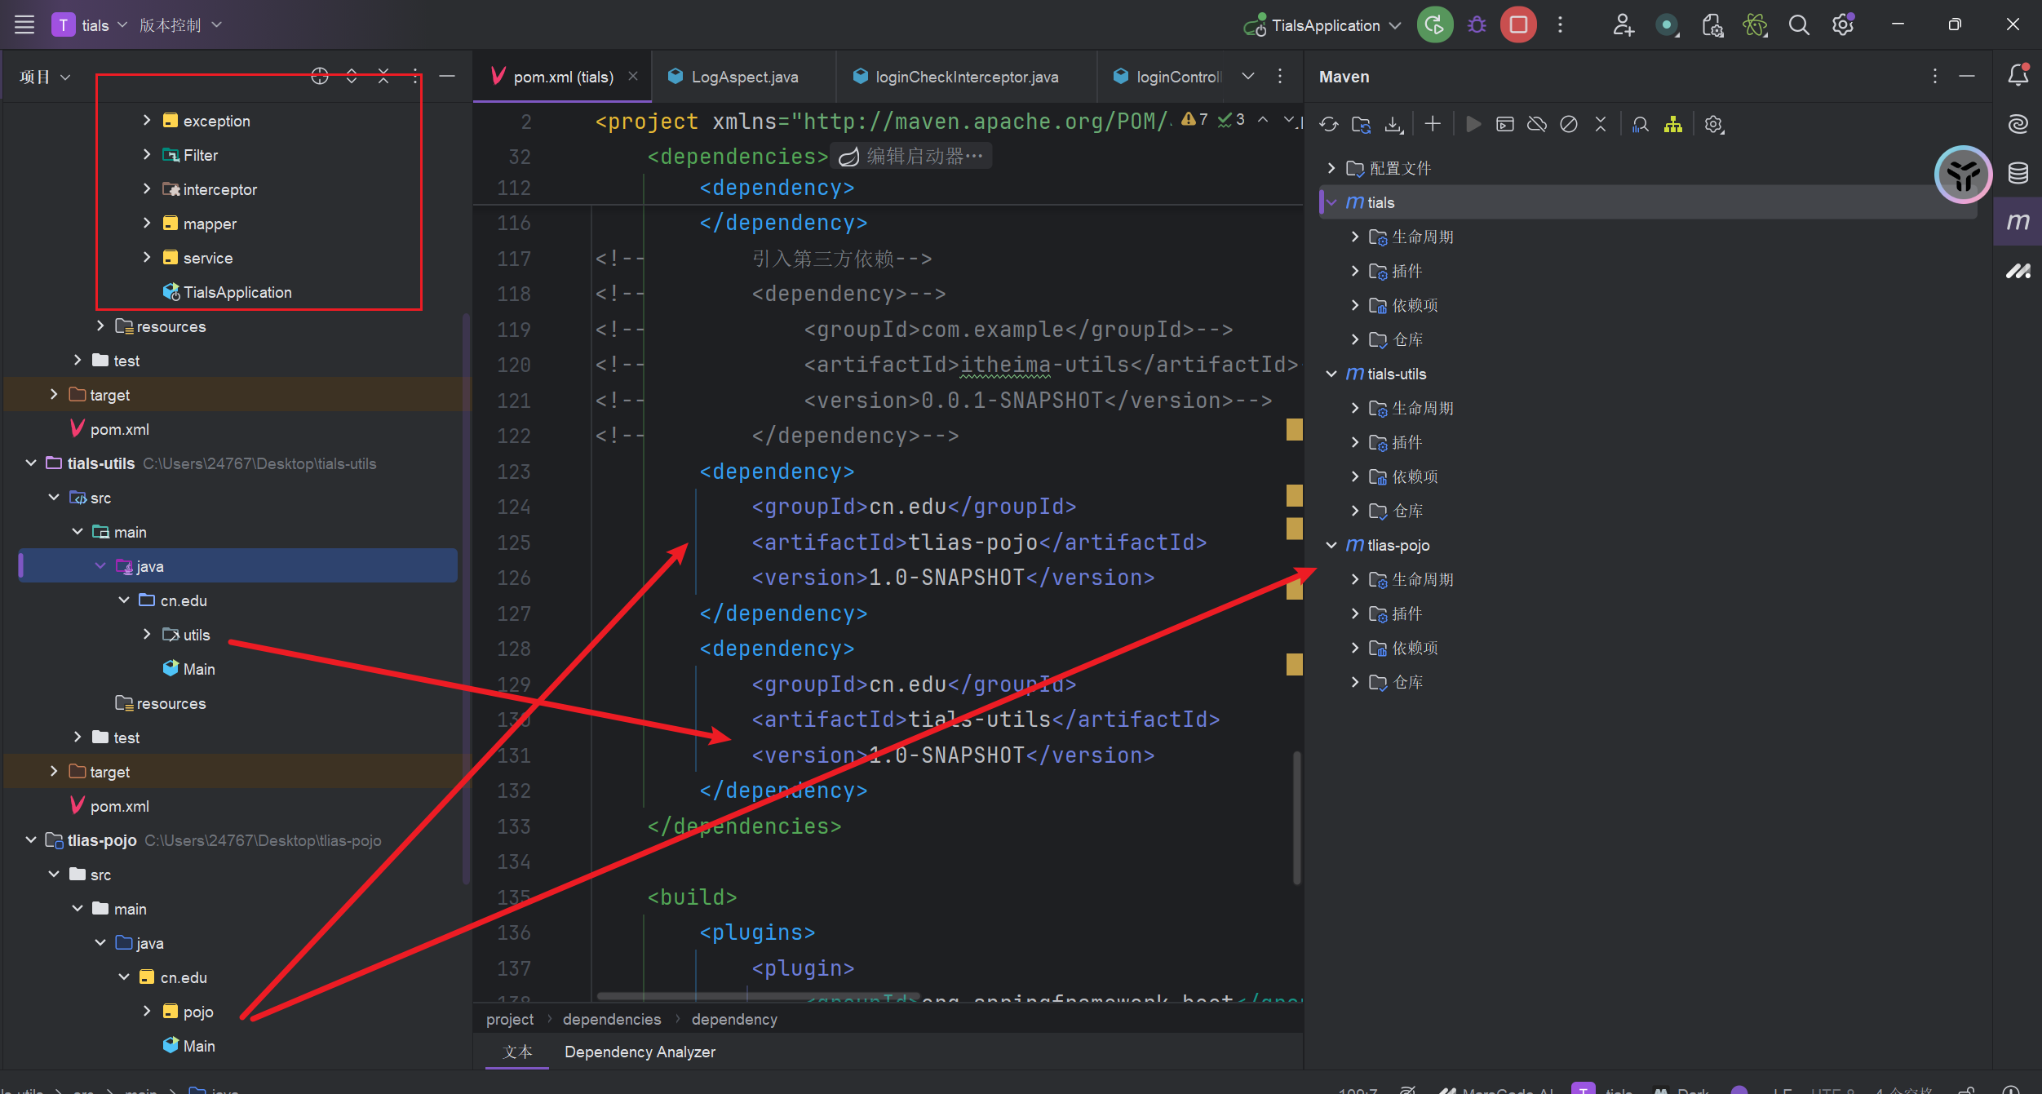Image resolution: width=2042 pixels, height=1094 pixels.
Task: Click Maven download sources icon
Action: coord(1393,124)
